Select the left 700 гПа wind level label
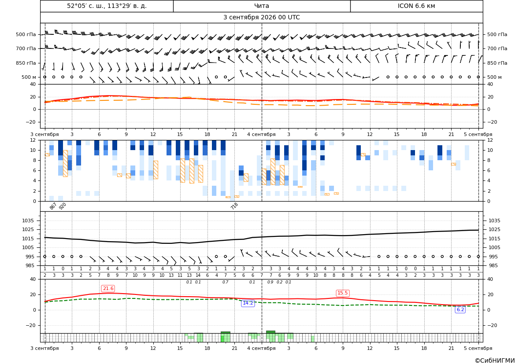515x364 pixels. pos(26,48)
